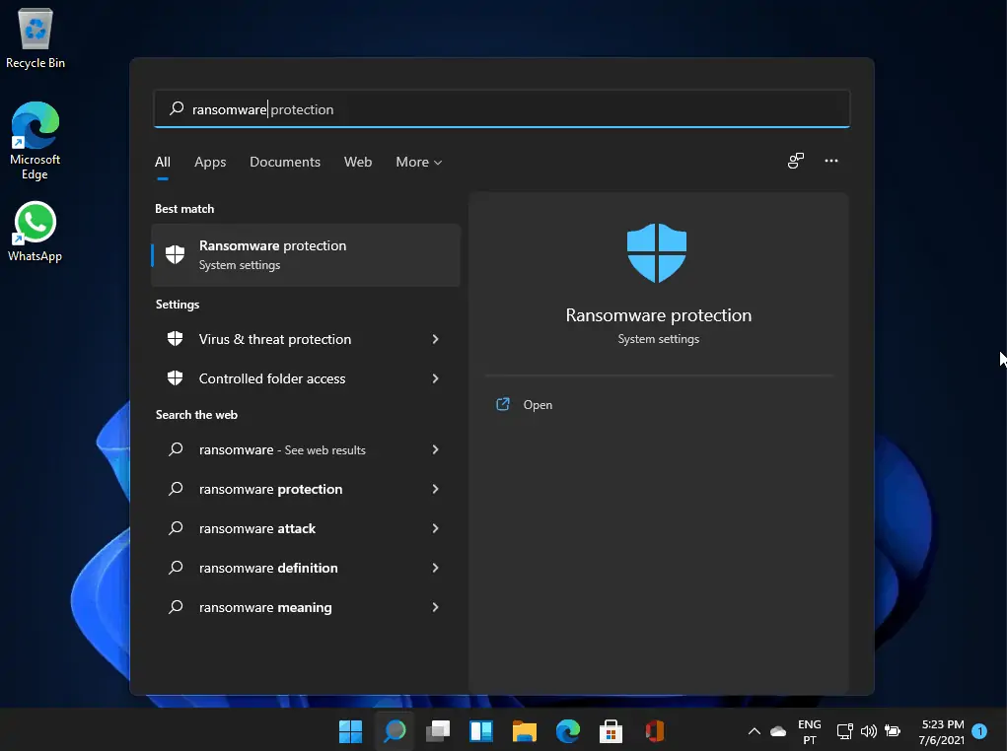Open Microsoft Store from the taskbar
This screenshot has height=751, width=1007.
pyautogui.click(x=611, y=731)
